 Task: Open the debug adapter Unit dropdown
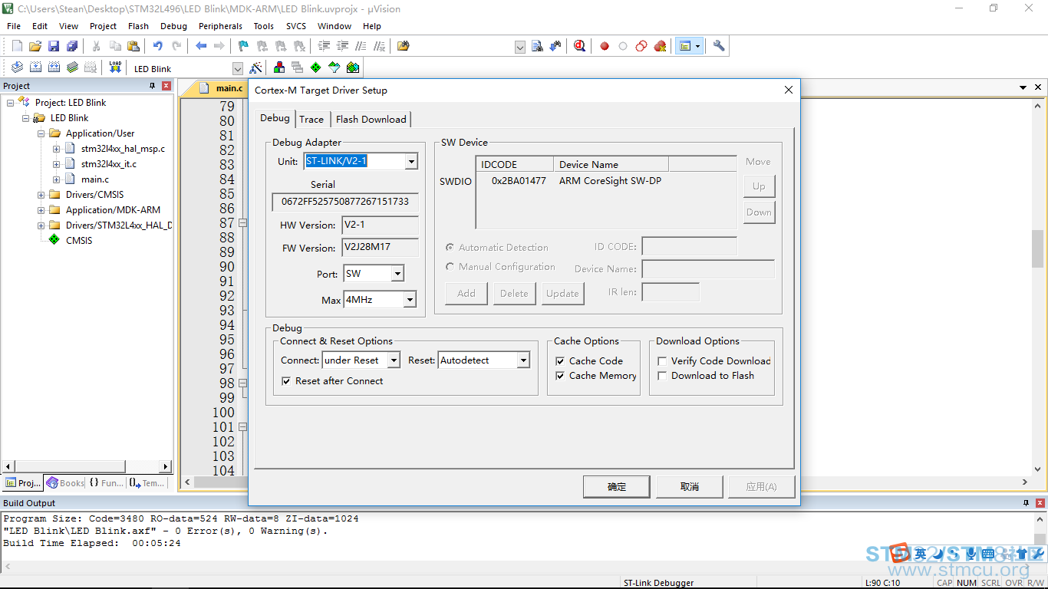[411, 162]
